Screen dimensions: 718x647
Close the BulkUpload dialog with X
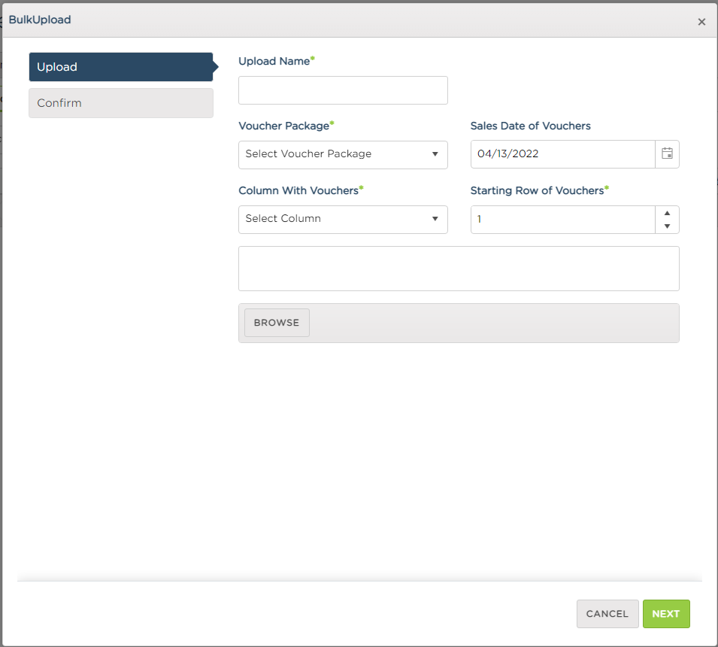(x=701, y=22)
